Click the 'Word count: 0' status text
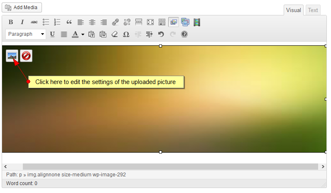This screenshot has width=331, height=193. [22, 183]
